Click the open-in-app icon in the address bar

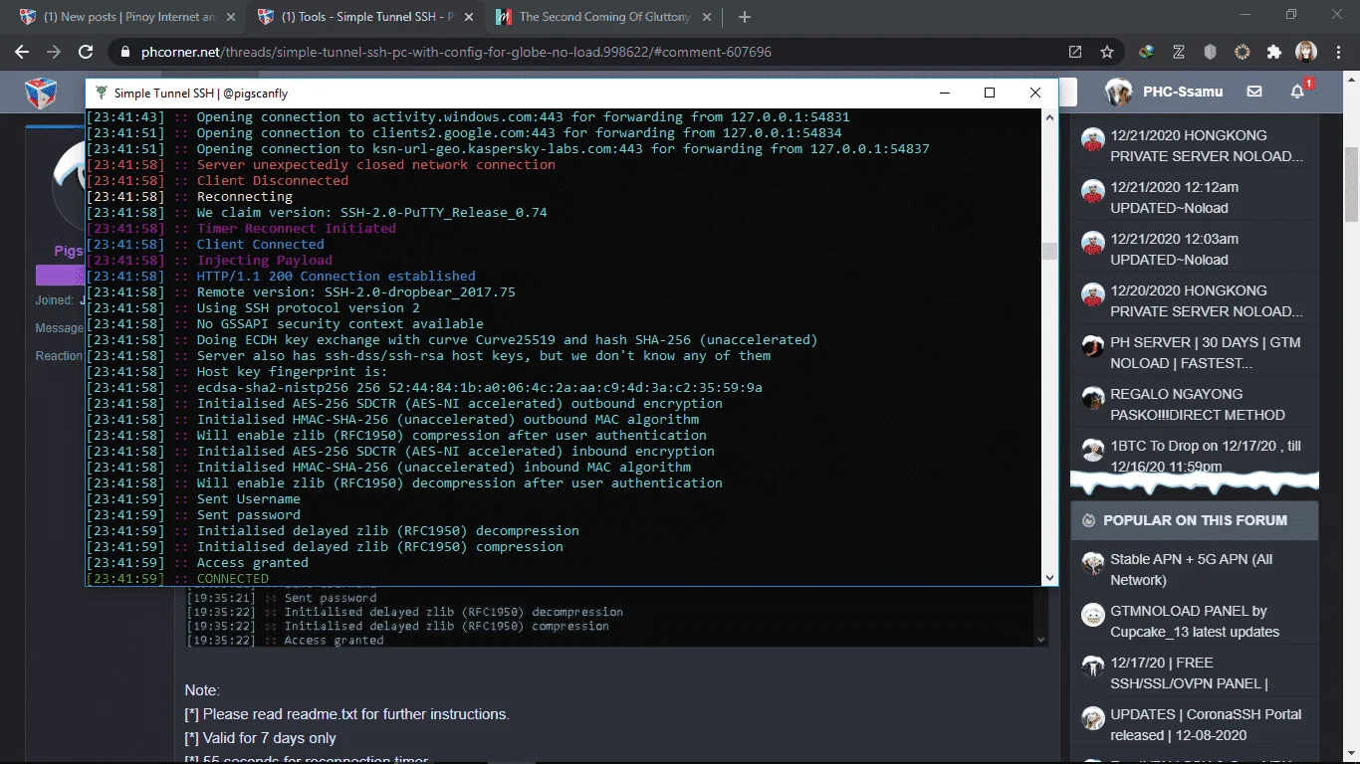point(1075,52)
